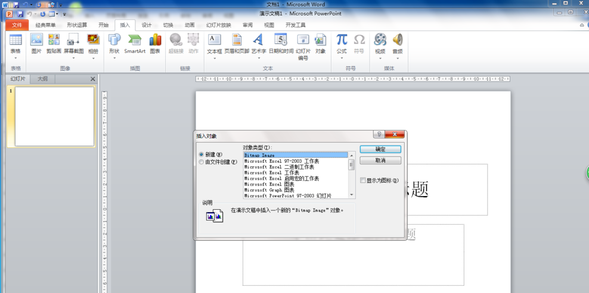
Task: Expand the 表格 dropdown arrow
Action: [15, 58]
